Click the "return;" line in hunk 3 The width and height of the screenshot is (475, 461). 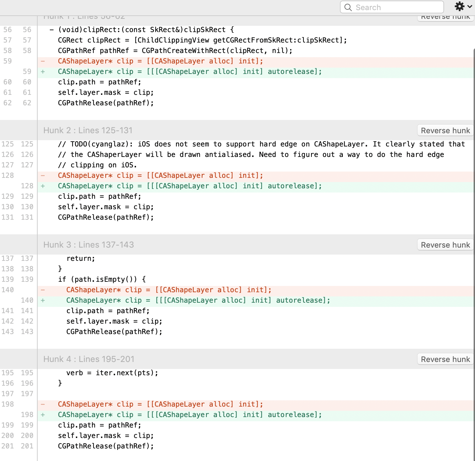[x=81, y=258]
